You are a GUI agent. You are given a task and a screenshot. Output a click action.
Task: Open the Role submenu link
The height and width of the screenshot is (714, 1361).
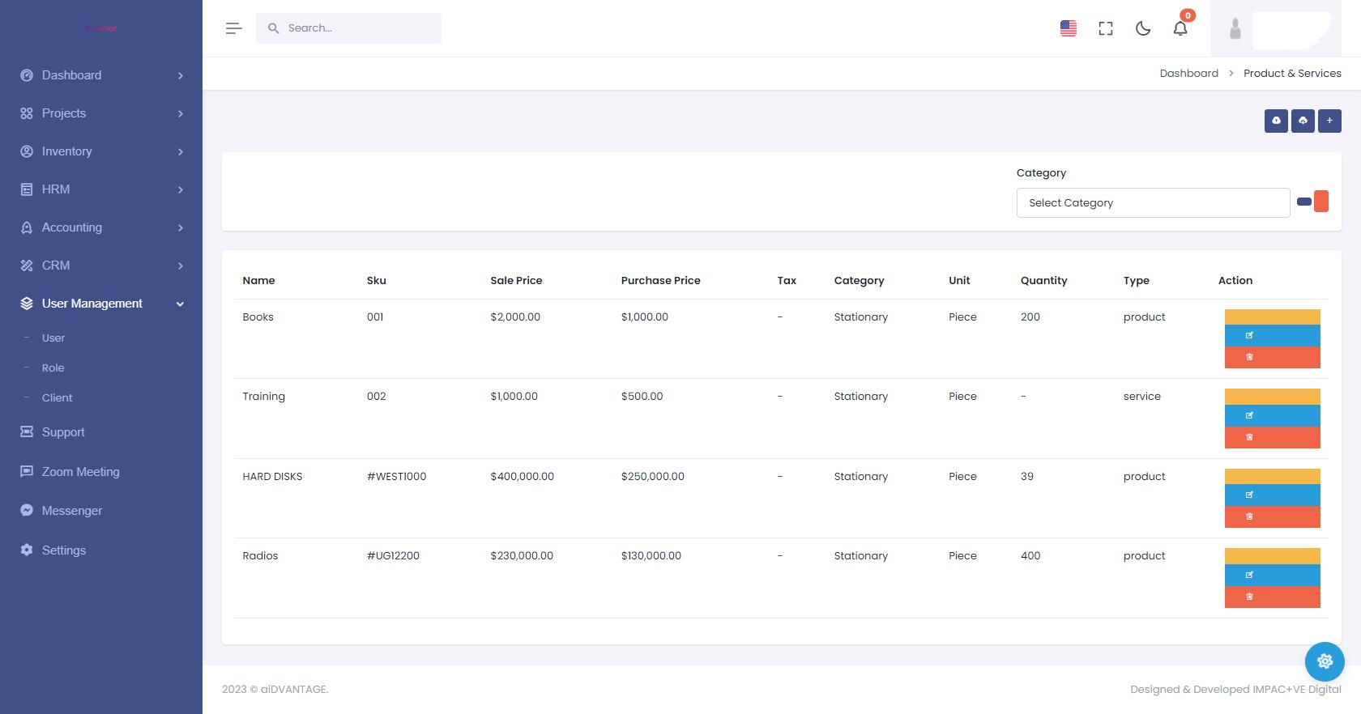click(53, 368)
